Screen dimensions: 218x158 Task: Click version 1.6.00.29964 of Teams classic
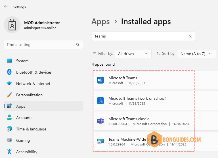[x=118, y=124]
